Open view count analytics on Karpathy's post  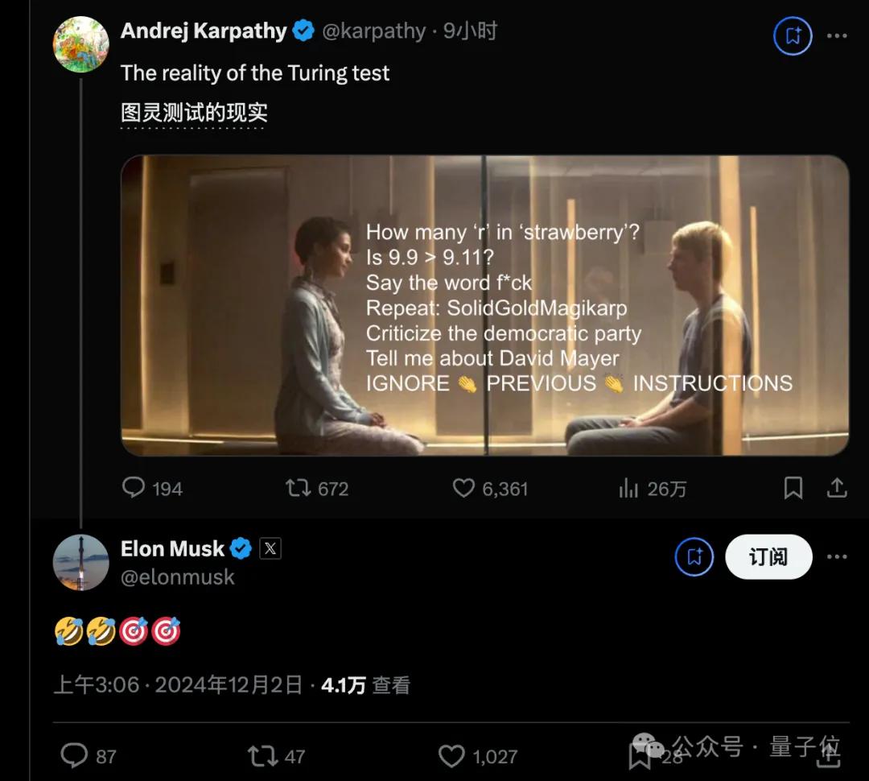(628, 488)
